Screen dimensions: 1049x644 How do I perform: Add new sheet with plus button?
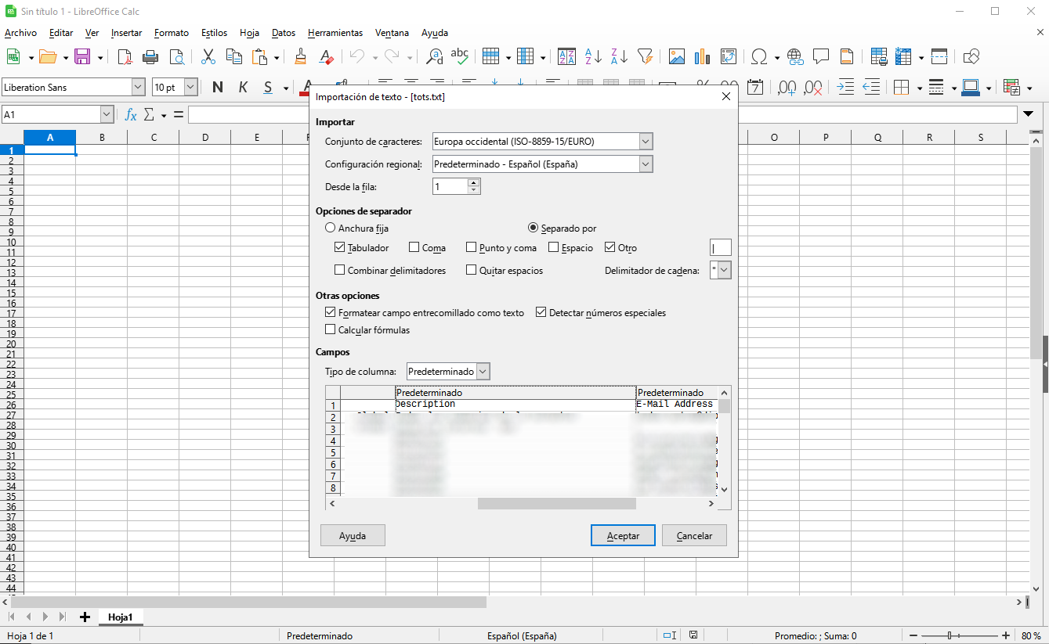point(85,617)
